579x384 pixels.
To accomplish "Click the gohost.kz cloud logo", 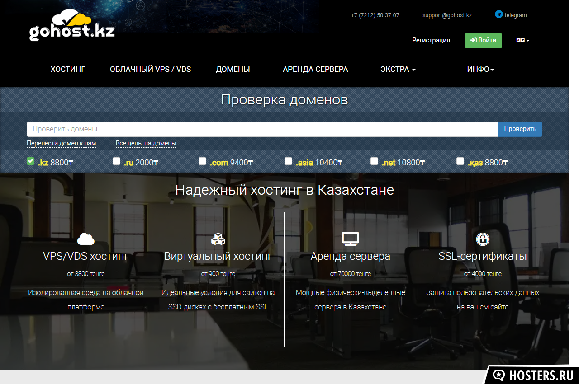I will coord(72,26).
